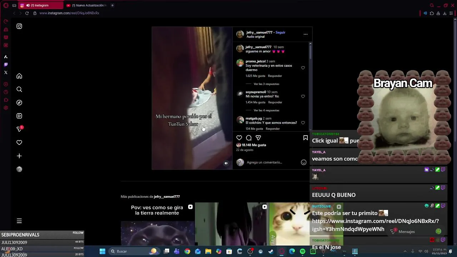
Task: Open X (Twitter) in the Opera sidebar
Action: tap(6, 72)
